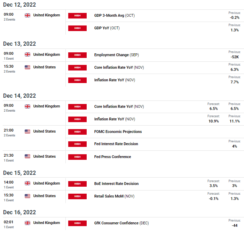Click the UK flag for BoE Interest Rate Decision

pos(27,183)
